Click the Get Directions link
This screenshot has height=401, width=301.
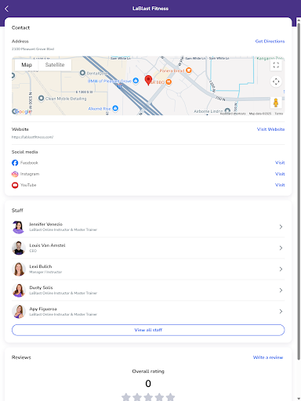[270, 42]
